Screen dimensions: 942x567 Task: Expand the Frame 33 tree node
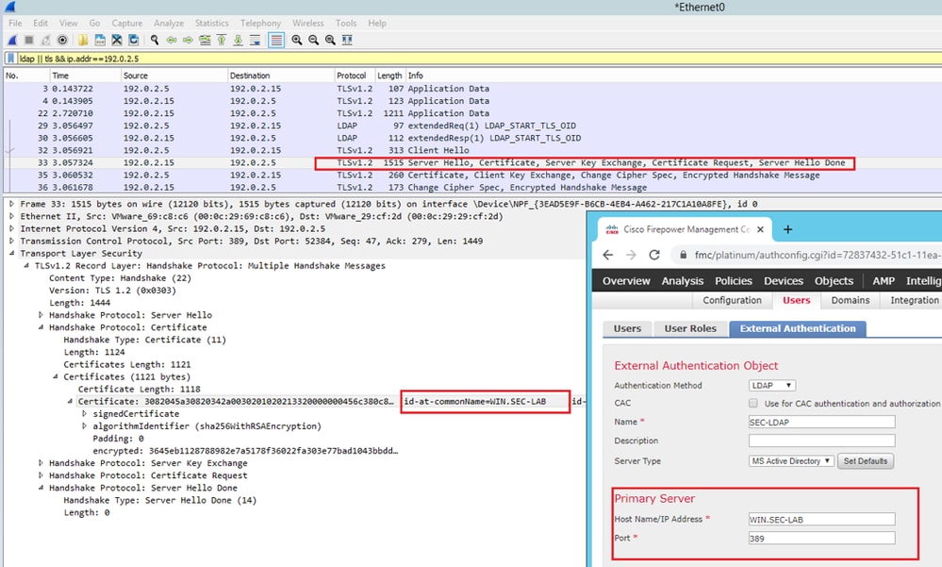tap(12, 205)
